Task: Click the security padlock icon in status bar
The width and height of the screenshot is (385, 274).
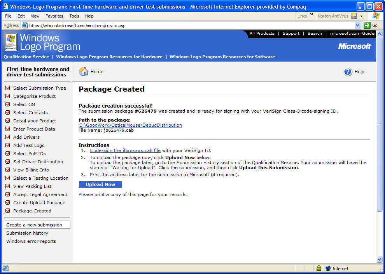Action: point(319,268)
